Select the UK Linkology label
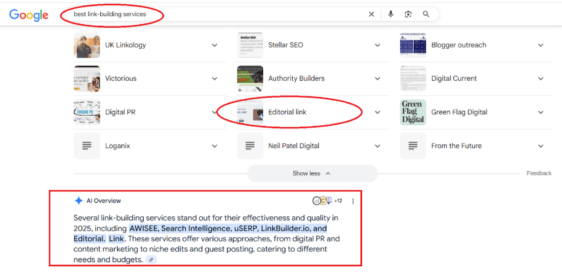This screenshot has width=562, height=274. 126,45
